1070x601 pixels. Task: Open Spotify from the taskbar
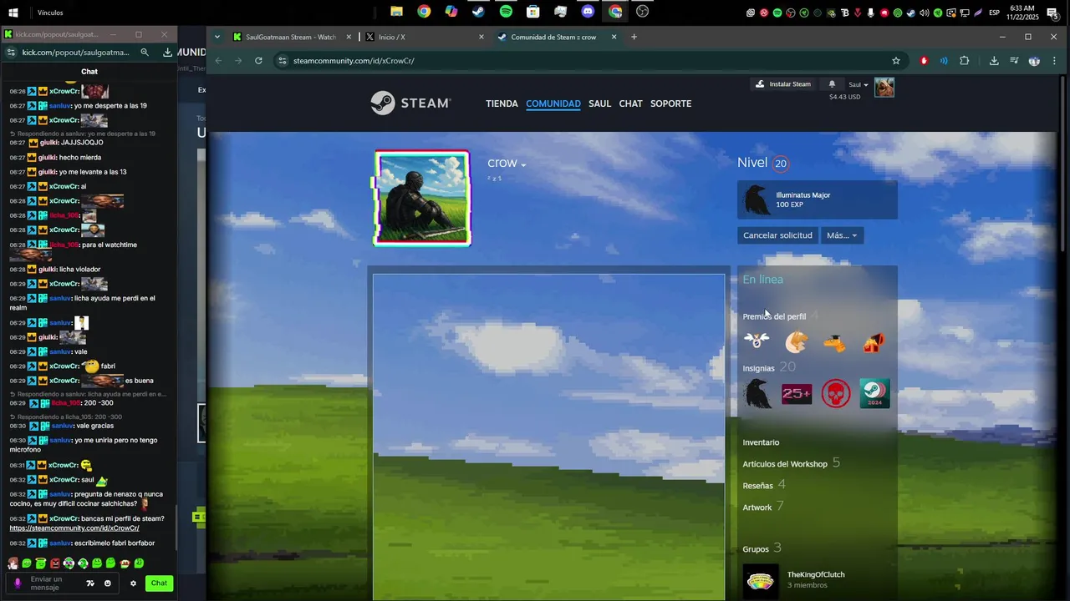click(x=506, y=12)
